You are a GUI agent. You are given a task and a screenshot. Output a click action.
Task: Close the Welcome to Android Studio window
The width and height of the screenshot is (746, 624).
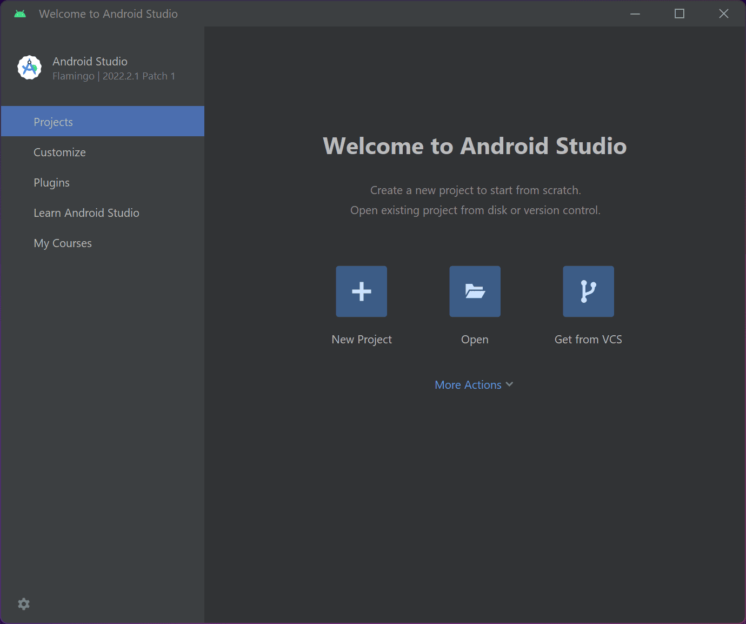click(x=724, y=14)
